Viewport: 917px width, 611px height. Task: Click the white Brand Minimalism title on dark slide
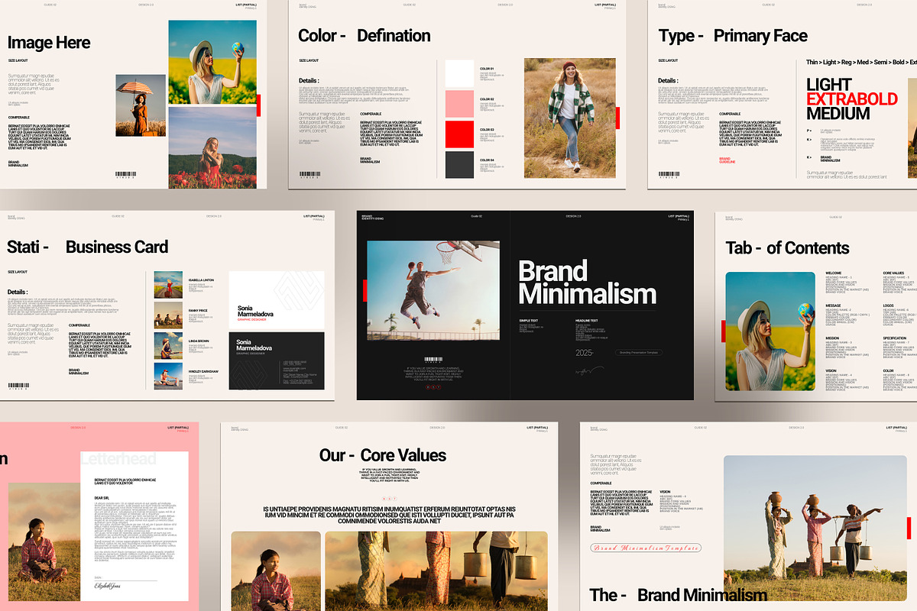(587, 283)
